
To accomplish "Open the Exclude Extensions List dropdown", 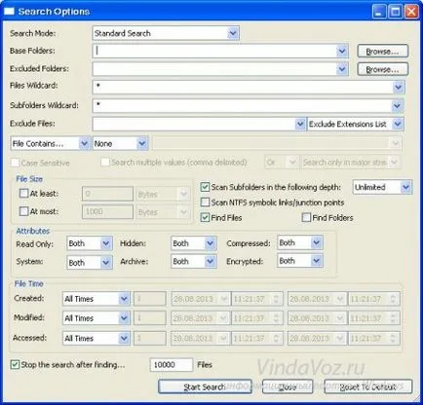I will (356, 125).
